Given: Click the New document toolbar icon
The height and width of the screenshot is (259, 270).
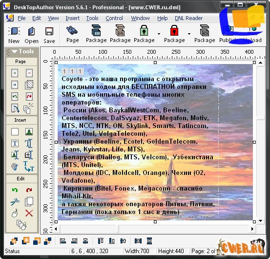Looking at the screenshot, I should click(x=14, y=31).
